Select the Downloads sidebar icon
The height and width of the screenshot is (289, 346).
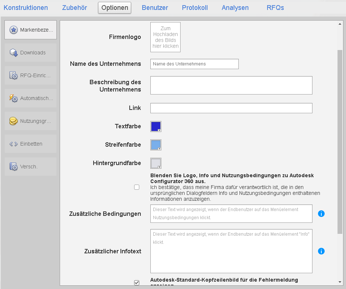tap(30, 53)
